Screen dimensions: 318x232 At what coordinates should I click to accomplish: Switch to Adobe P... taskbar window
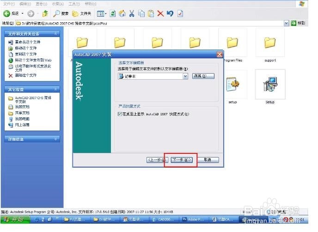point(193,219)
